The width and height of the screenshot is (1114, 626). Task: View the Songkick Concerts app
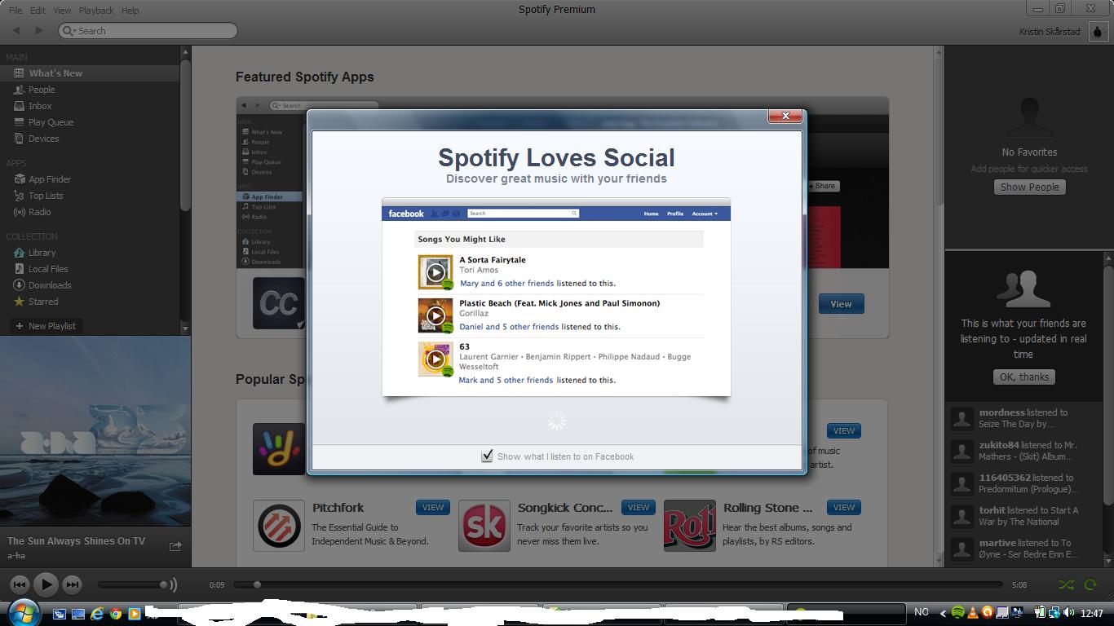click(x=639, y=507)
